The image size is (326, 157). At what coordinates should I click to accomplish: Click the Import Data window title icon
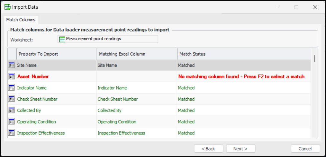(x=7, y=7)
